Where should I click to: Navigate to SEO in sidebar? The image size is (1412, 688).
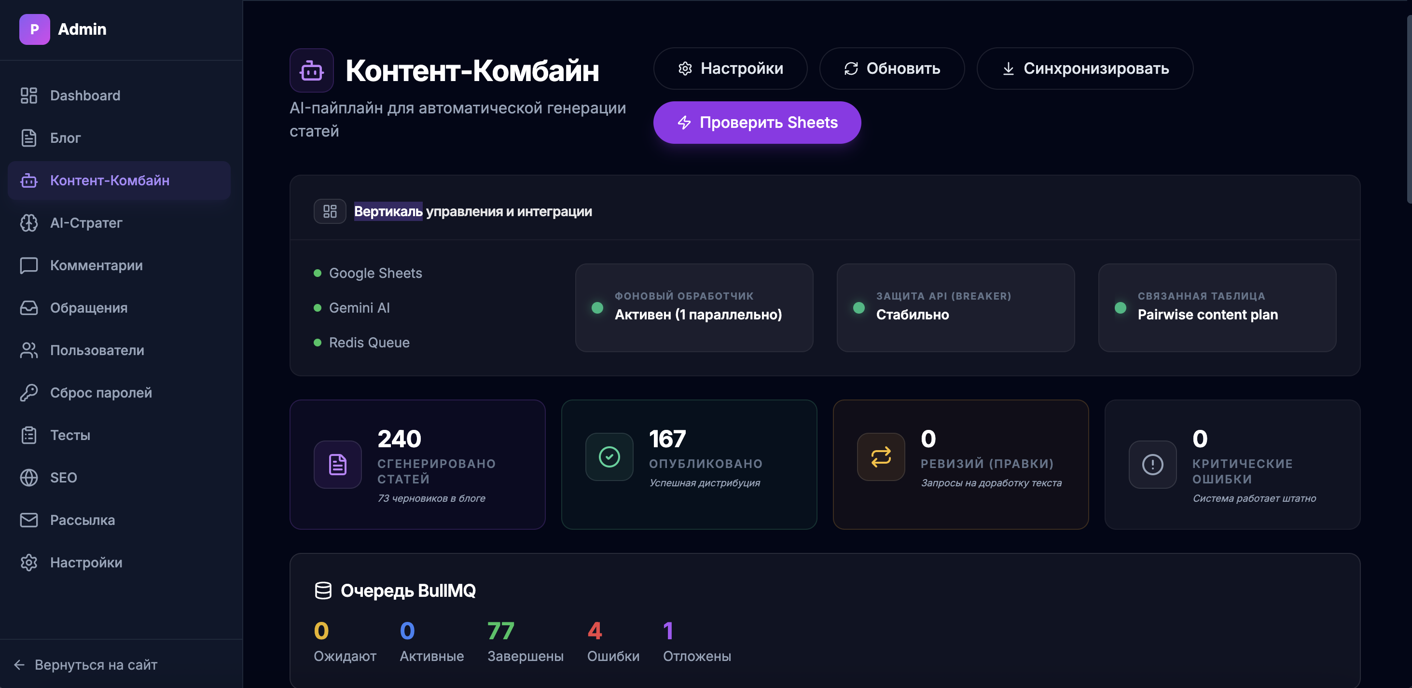[63, 478]
